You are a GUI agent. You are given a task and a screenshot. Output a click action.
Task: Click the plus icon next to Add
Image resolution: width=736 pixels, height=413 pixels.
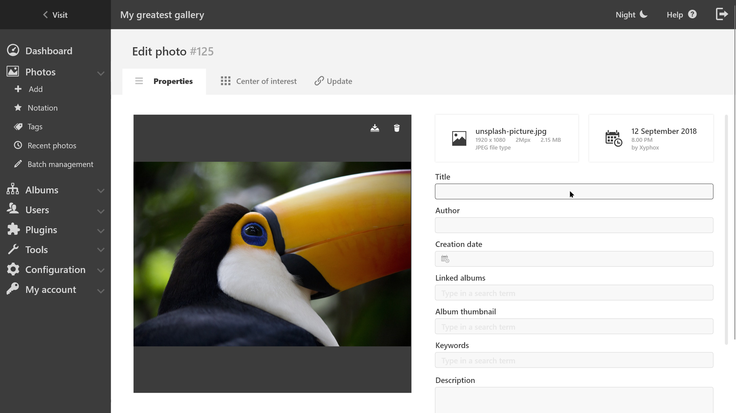18,89
